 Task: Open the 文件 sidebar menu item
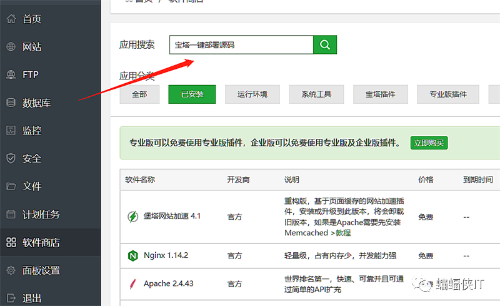click(32, 186)
